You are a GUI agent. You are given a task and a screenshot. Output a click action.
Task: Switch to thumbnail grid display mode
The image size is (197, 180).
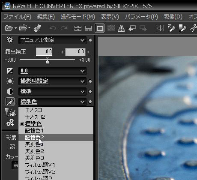(x=78, y=28)
